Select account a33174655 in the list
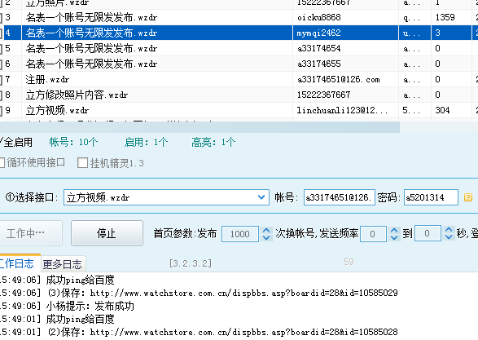478x340 pixels. pyautogui.click(x=319, y=64)
